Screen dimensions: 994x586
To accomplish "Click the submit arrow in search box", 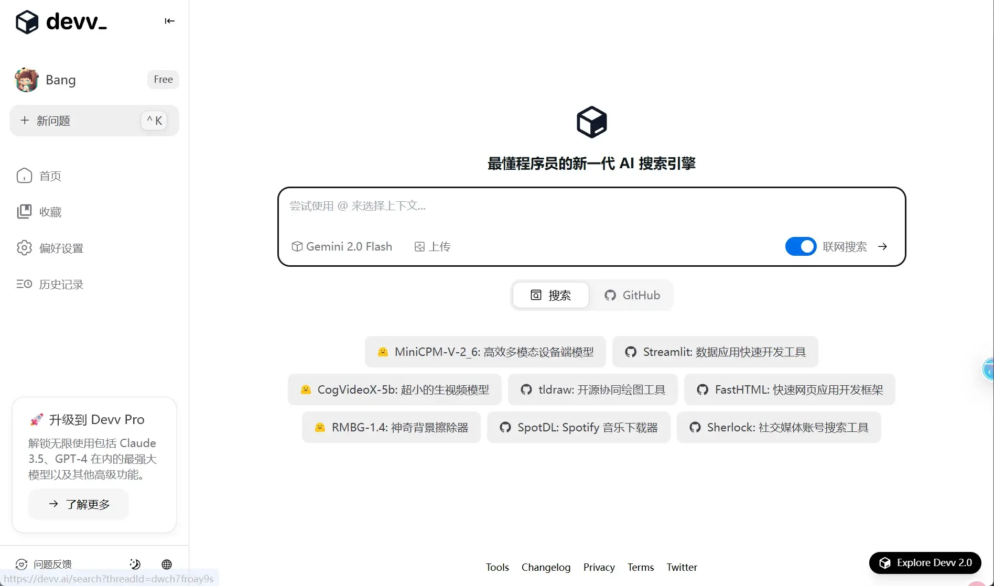I will (x=882, y=246).
